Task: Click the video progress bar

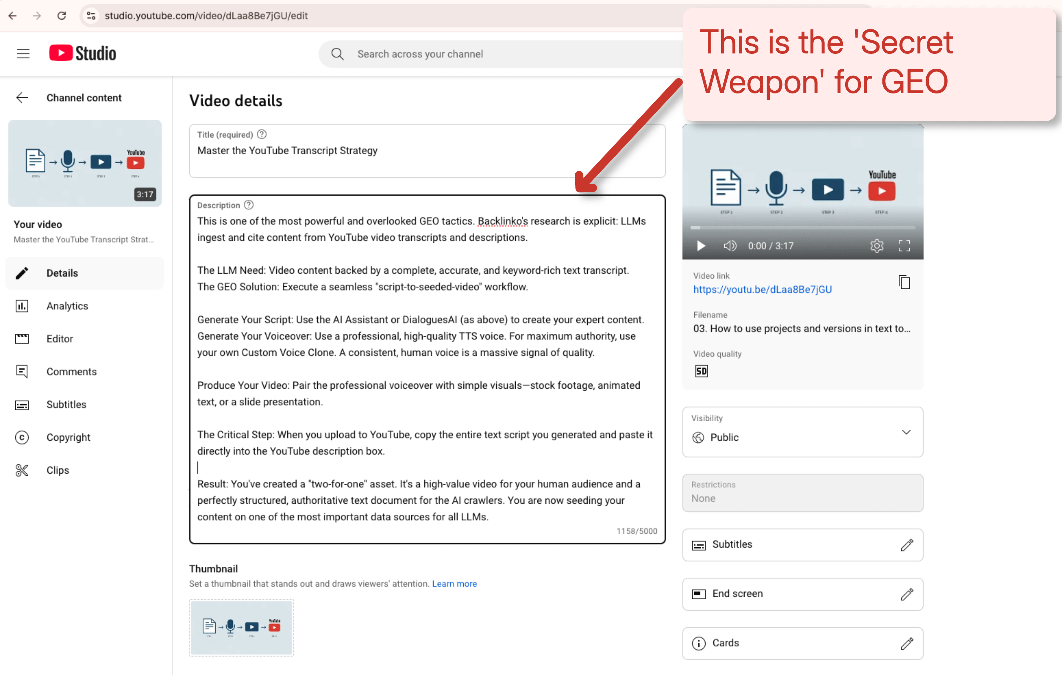Action: pos(803,227)
